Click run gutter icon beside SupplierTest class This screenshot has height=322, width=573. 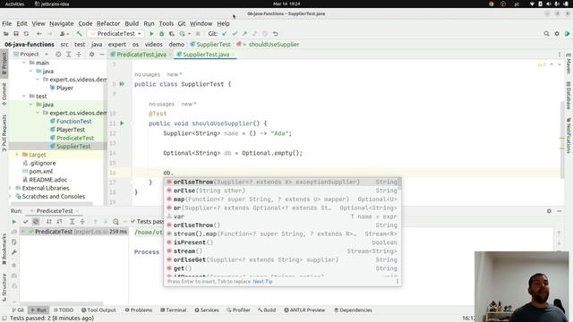coord(122,84)
